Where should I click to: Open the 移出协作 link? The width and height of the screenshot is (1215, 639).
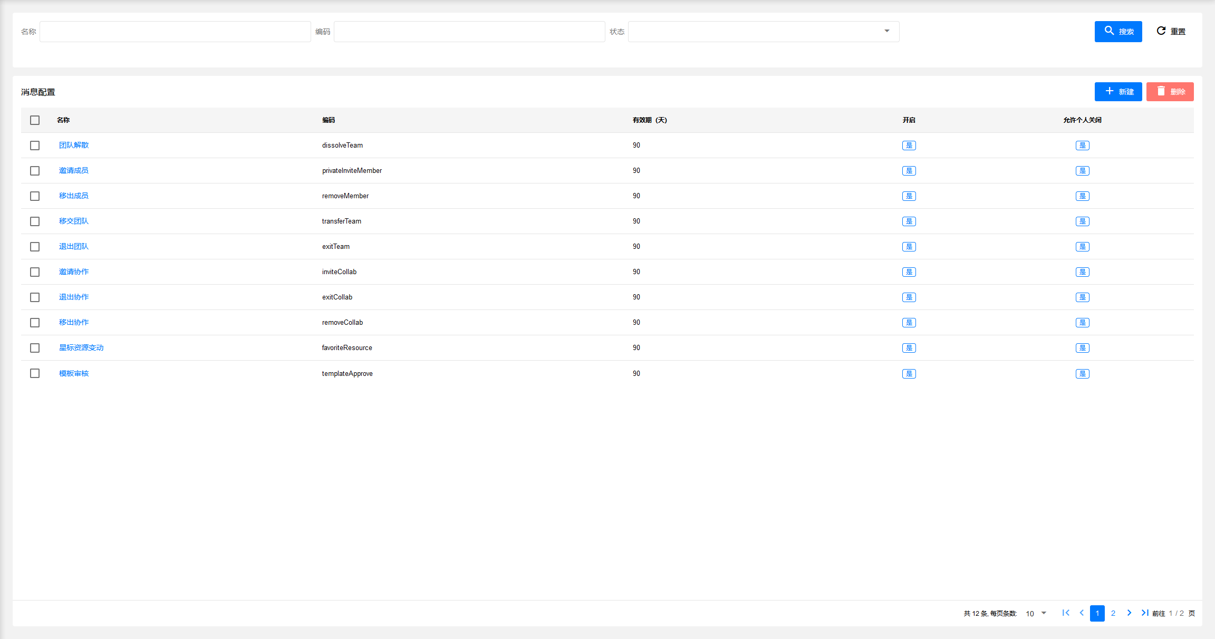coord(74,322)
